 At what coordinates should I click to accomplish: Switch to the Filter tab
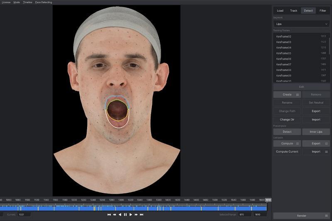coord(322,11)
